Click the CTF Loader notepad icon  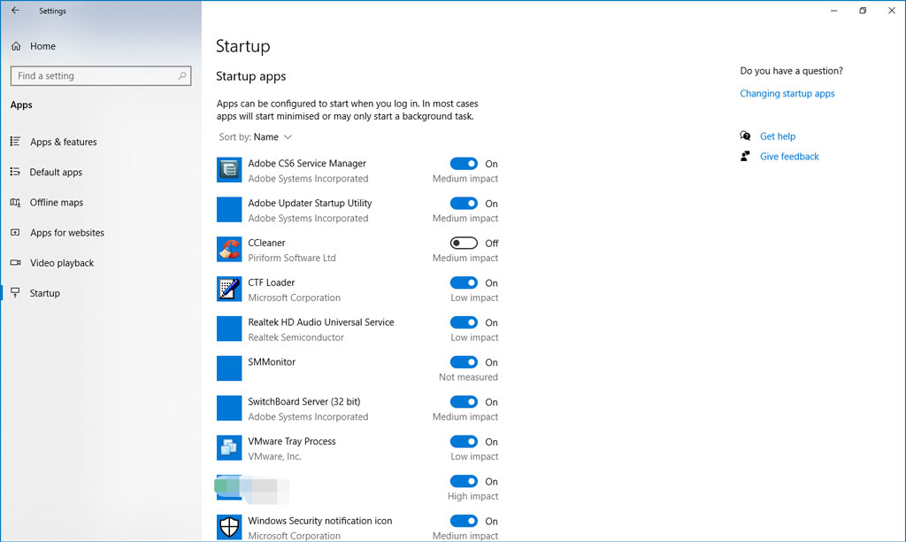coord(229,289)
